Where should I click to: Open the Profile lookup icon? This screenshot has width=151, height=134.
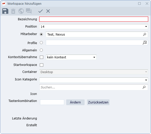(x=144, y=43)
